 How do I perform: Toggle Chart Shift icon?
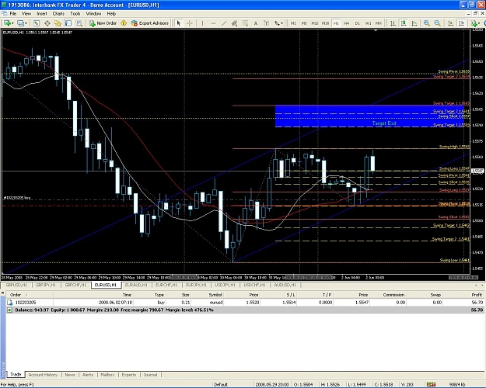click(462, 23)
